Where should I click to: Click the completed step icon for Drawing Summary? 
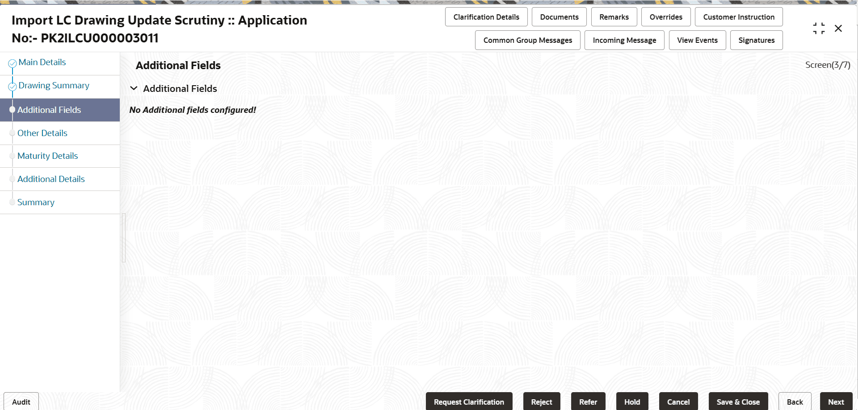(x=12, y=85)
